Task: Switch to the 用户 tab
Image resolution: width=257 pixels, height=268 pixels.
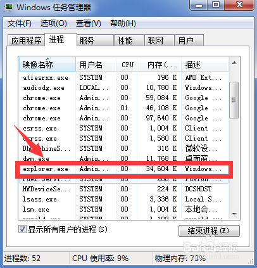Action: 189,41
